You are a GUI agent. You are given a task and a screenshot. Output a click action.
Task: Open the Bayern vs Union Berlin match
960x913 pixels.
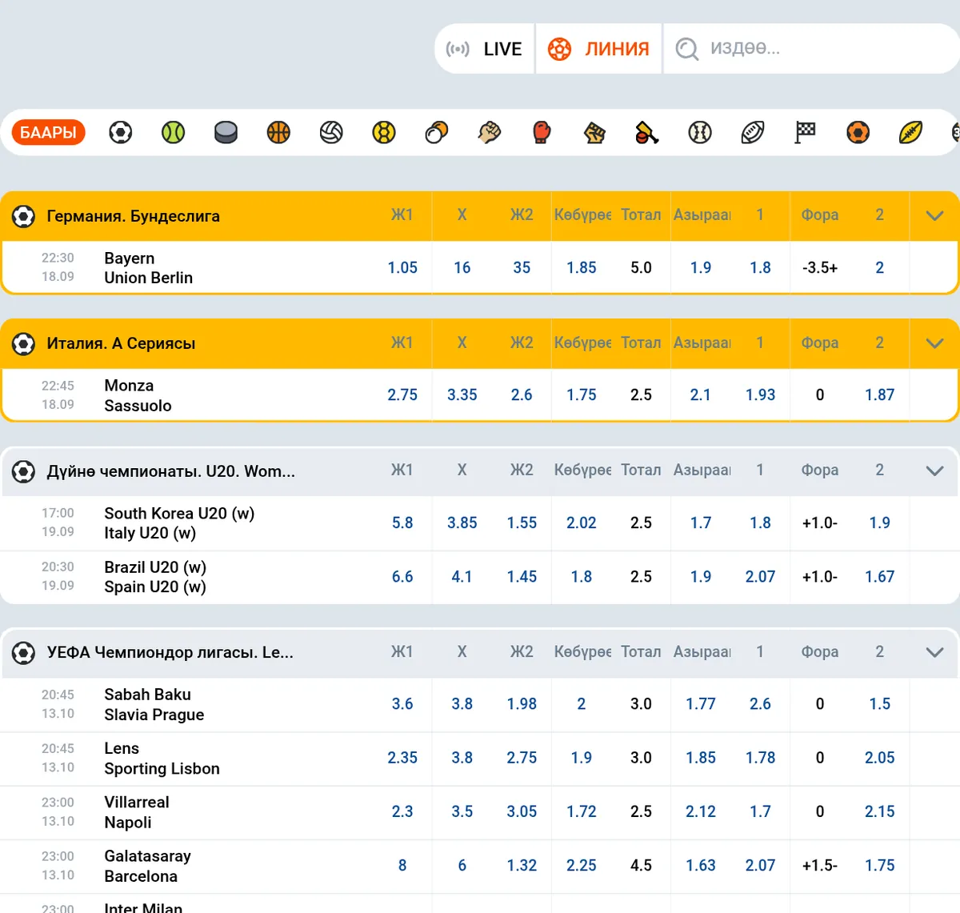coord(149,268)
